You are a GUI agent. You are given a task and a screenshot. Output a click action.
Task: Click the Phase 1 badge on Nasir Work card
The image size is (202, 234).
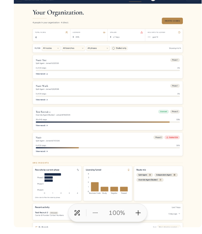tap(175, 86)
